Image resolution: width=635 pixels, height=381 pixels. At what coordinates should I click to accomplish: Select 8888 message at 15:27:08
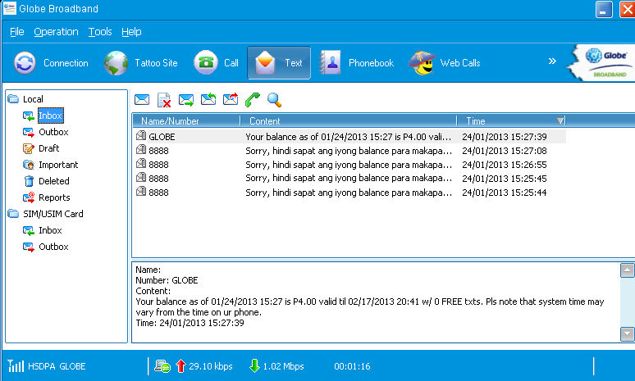[349, 151]
